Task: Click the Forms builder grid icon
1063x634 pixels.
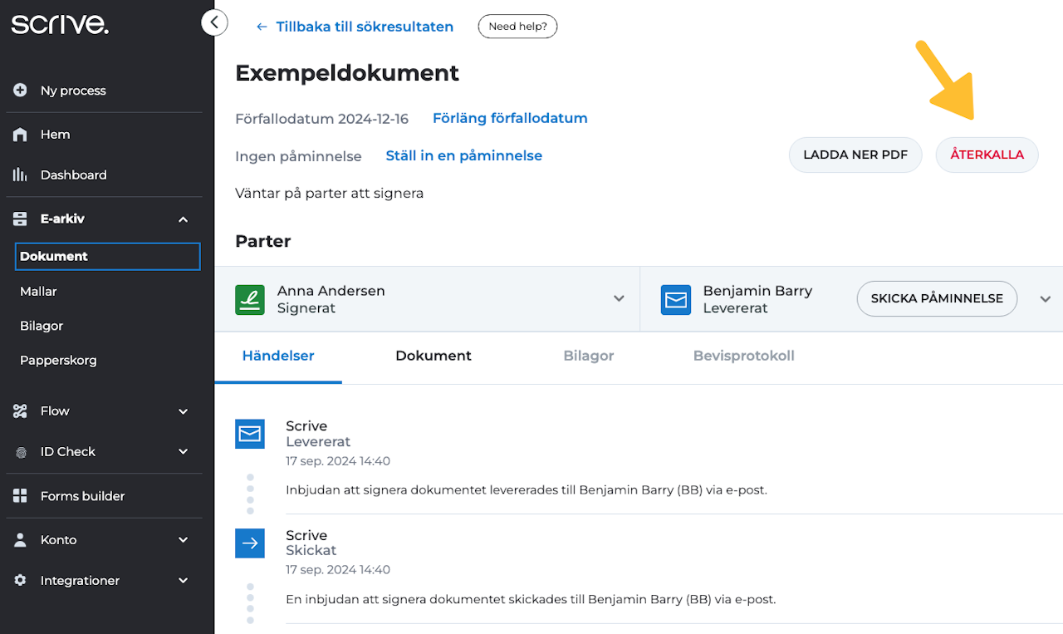Action: coord(21,496)
